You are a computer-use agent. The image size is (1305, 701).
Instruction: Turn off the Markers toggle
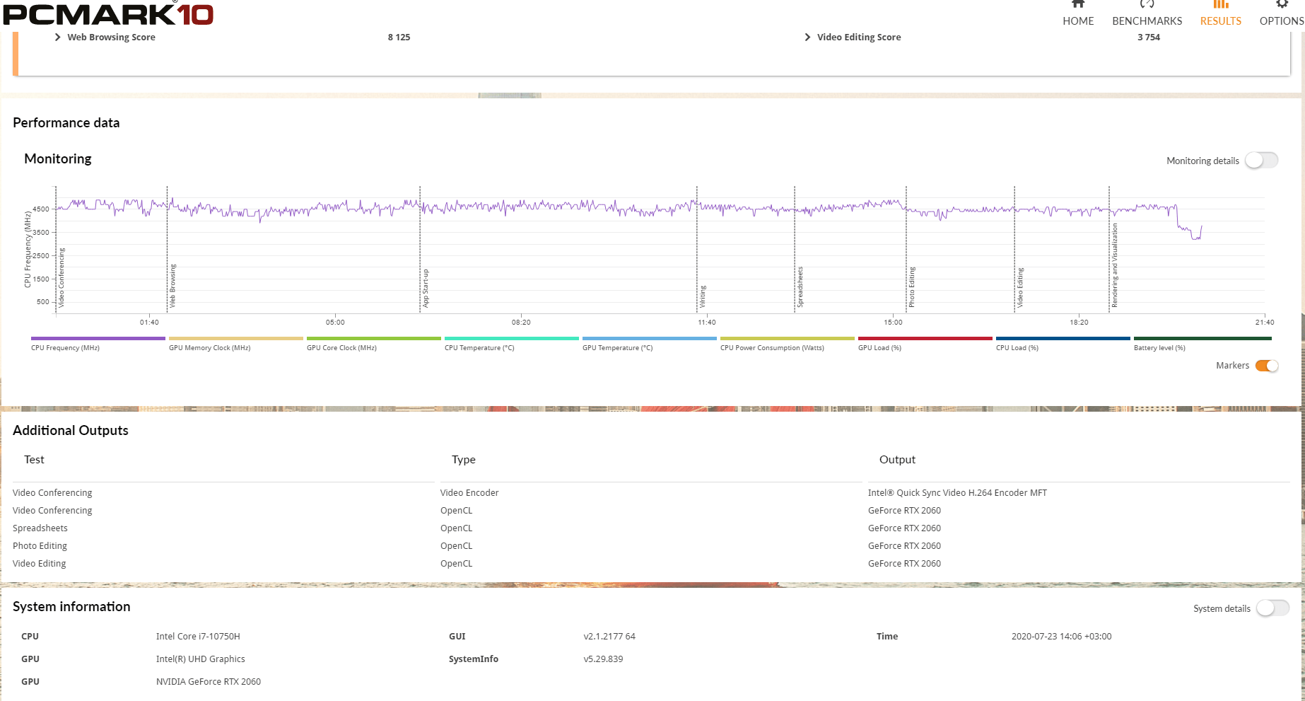1266,366
